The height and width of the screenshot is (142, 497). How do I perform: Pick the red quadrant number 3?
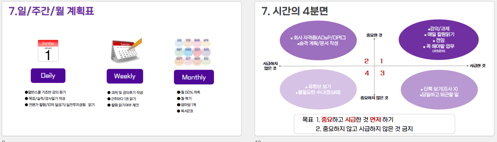[382, 73]
